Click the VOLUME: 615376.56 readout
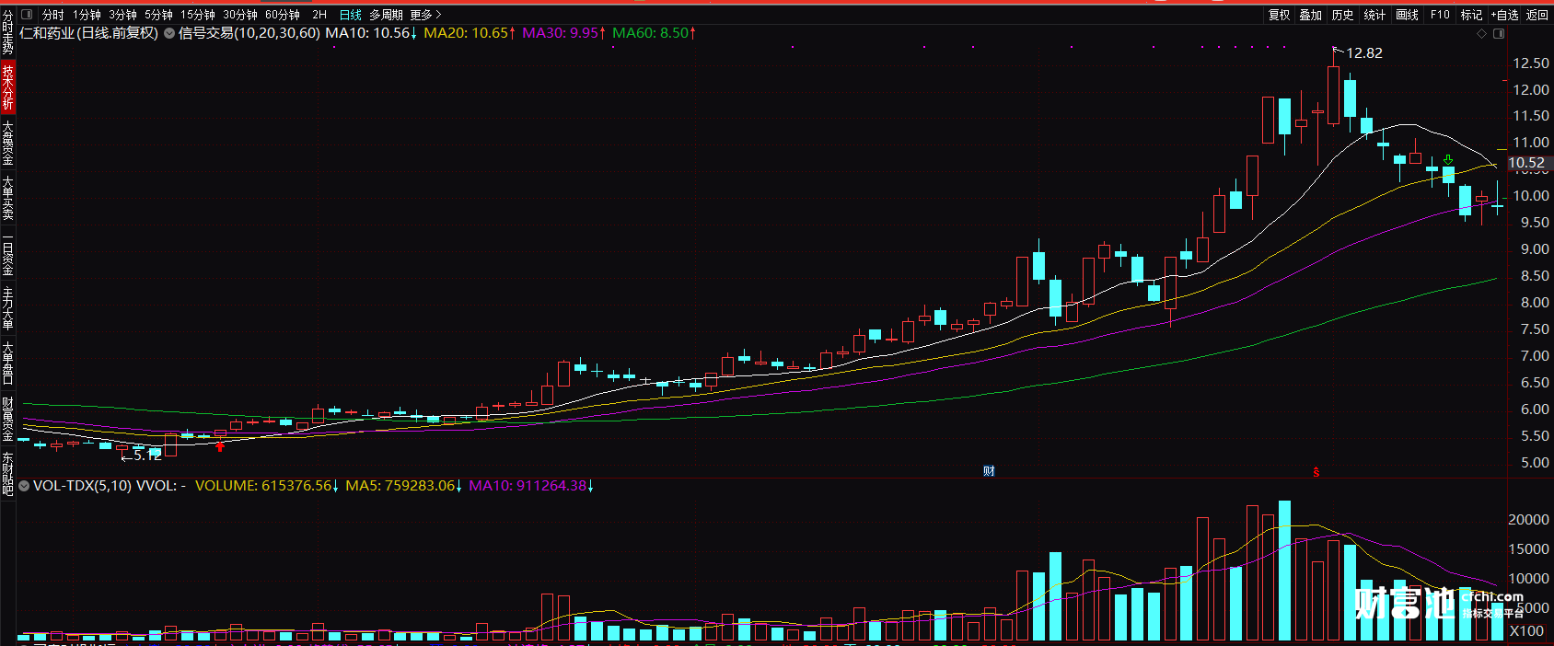The image size is (1554, 646). point(267,486)
